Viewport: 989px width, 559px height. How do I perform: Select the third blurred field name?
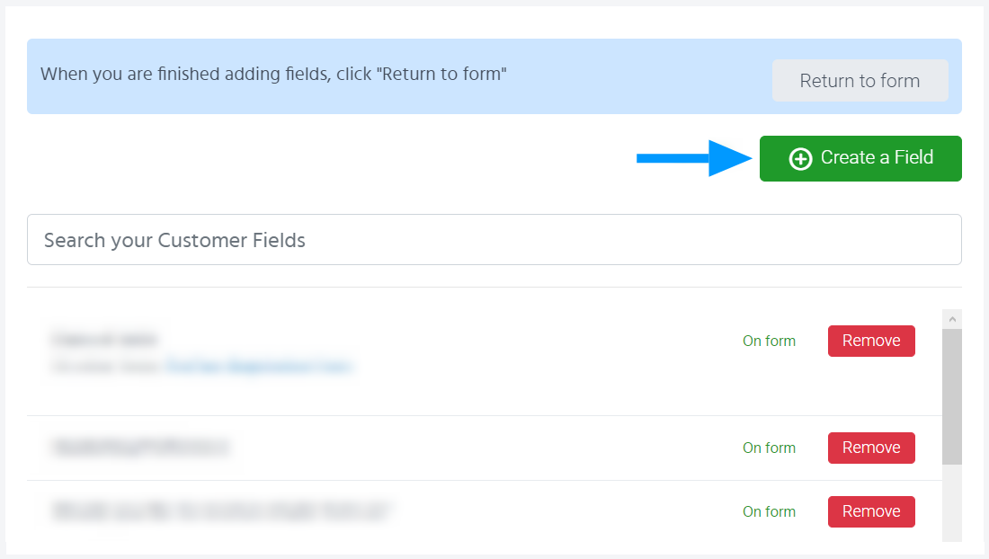click(222, 511)
